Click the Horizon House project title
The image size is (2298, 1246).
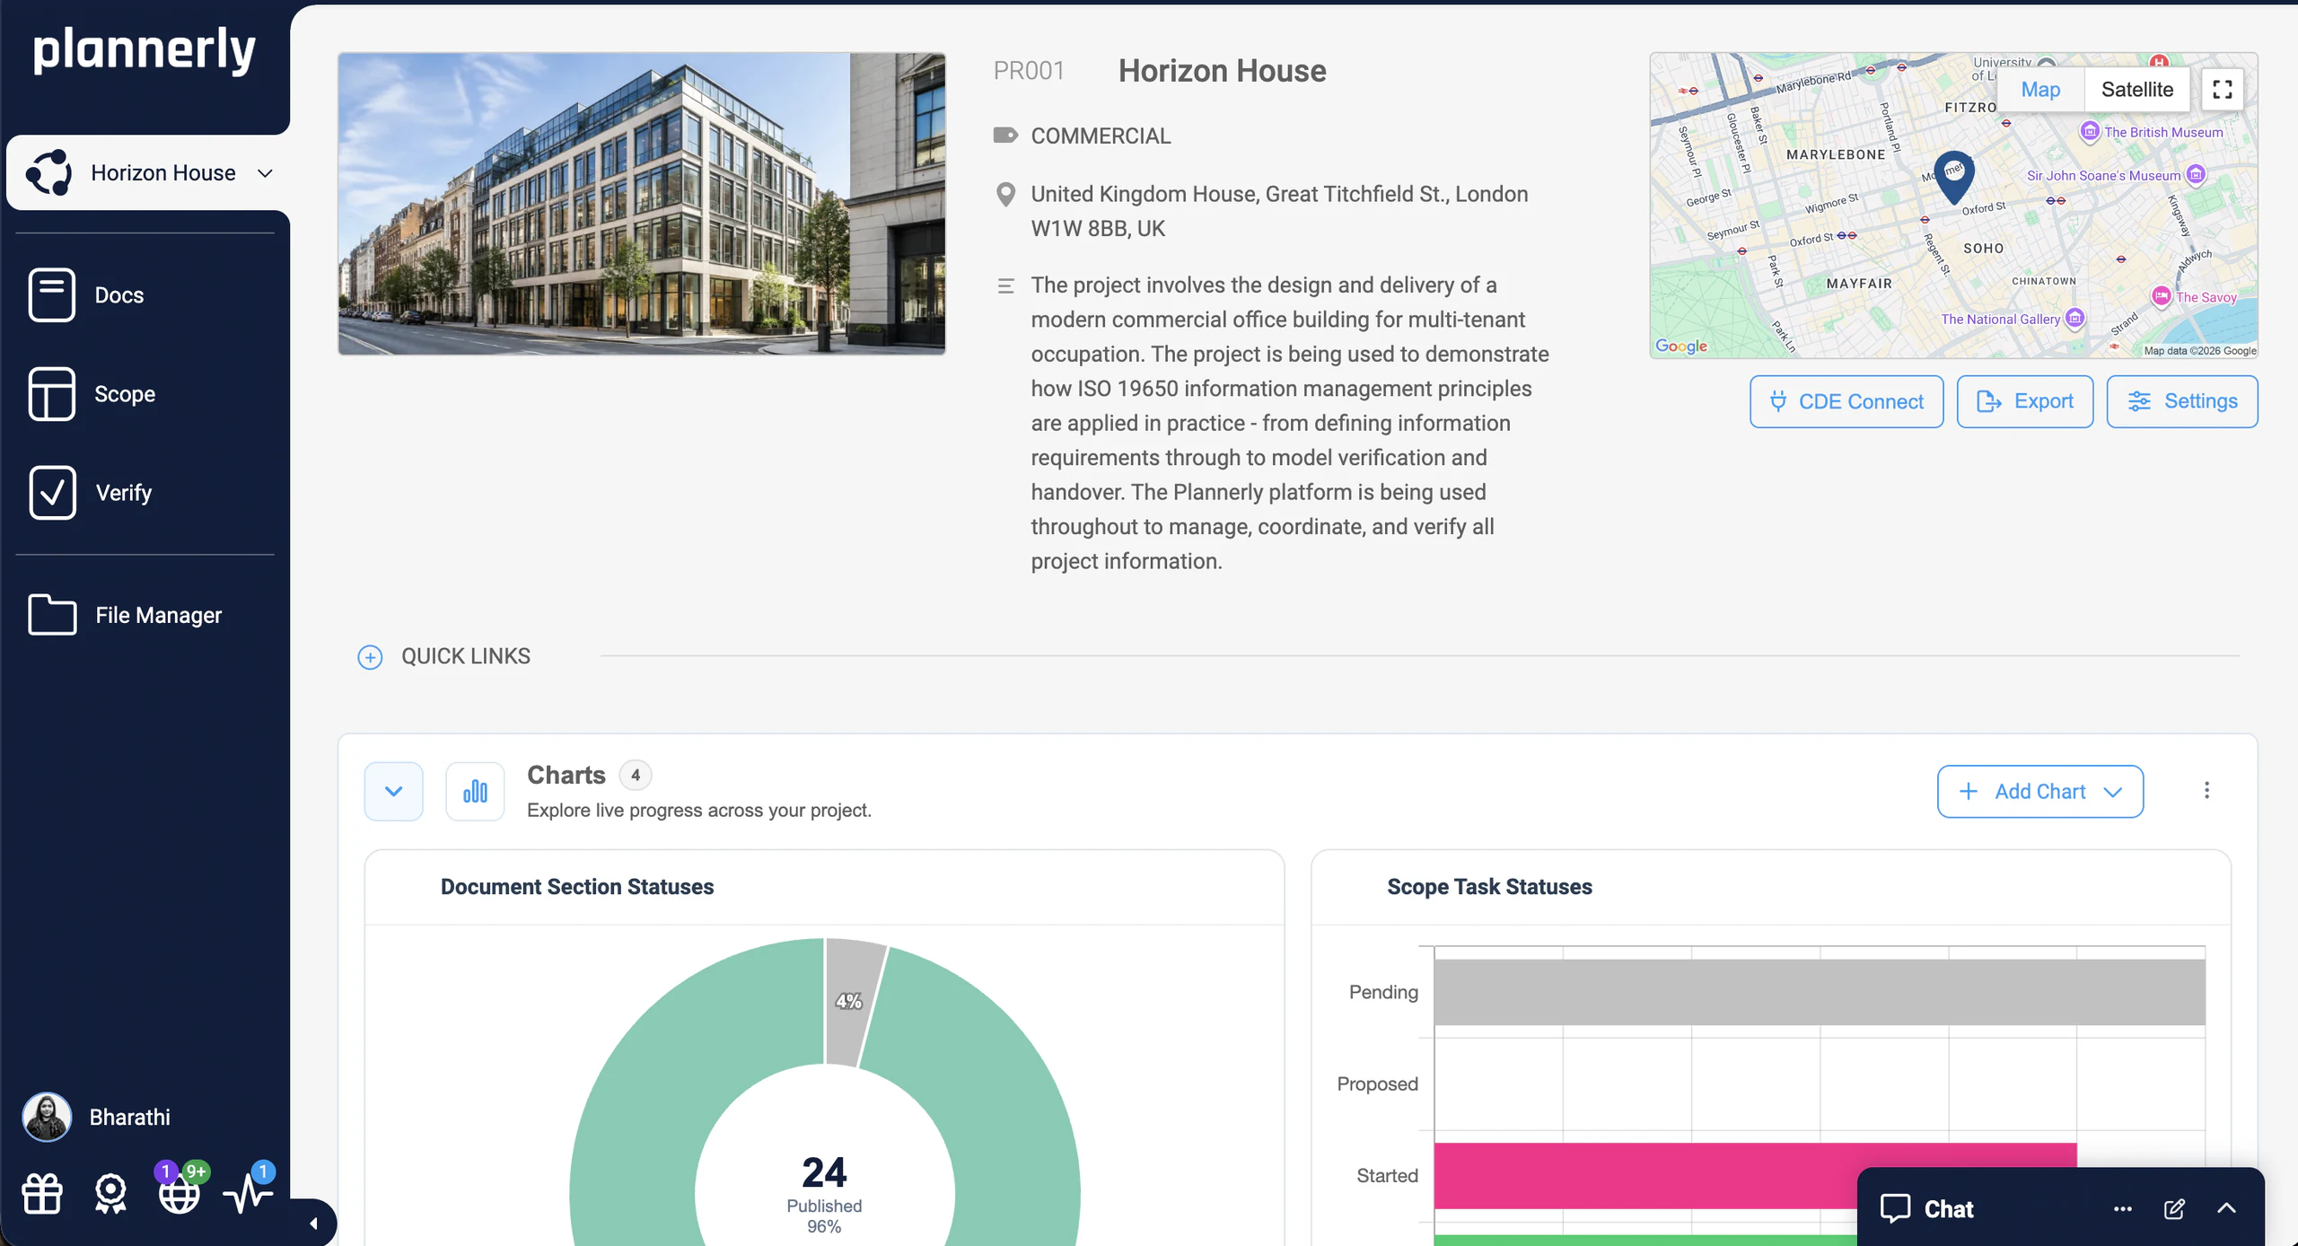click(x=1223, y=71)
